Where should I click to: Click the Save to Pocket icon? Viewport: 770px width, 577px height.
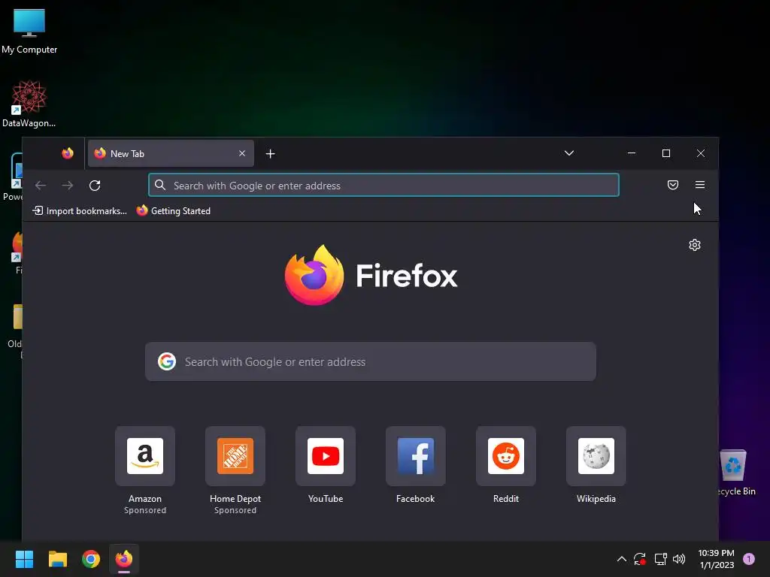[x=673, y=185]
